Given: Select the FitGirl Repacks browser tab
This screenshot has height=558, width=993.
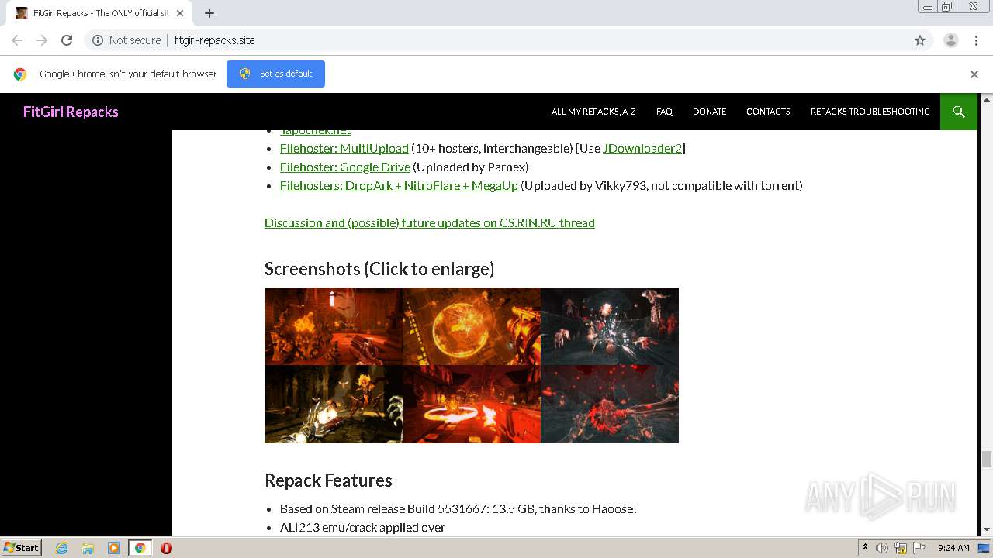Looking at the screenshot, I should [99, 13].
